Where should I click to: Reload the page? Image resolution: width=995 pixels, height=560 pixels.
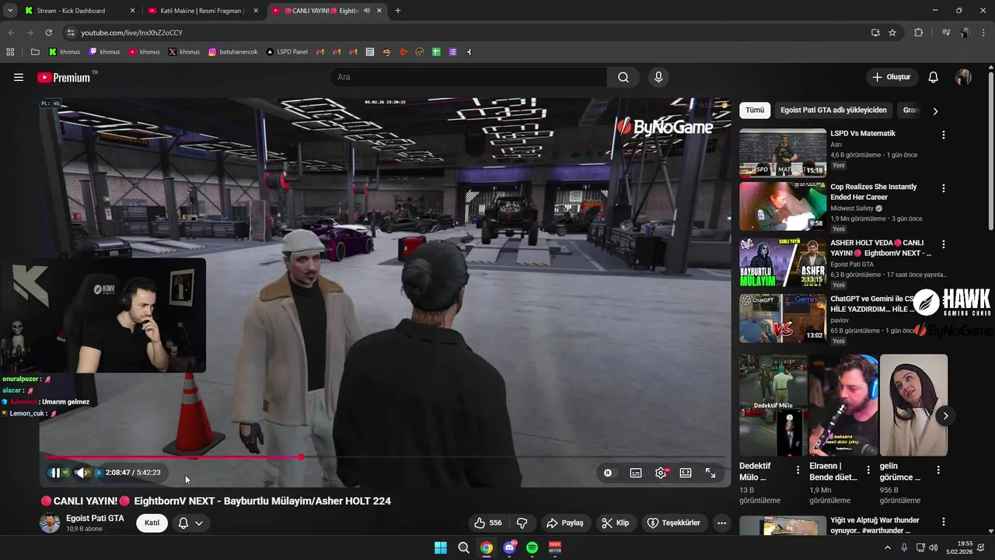48,33
